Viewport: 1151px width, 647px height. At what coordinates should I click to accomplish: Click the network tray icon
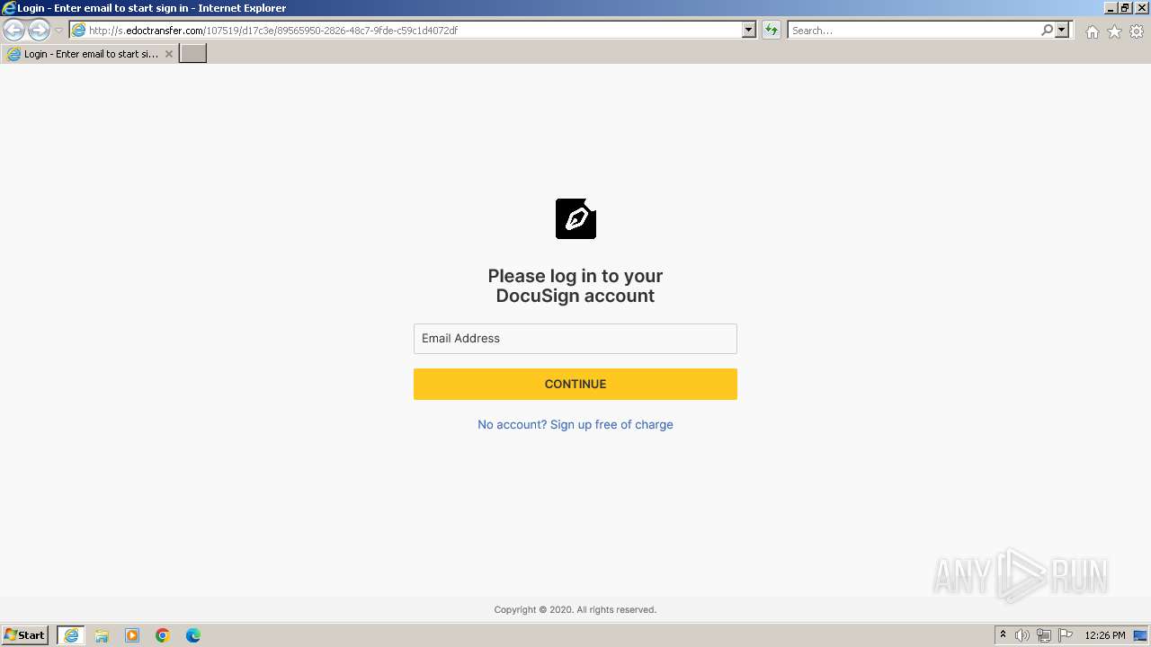click(1044, 635)
